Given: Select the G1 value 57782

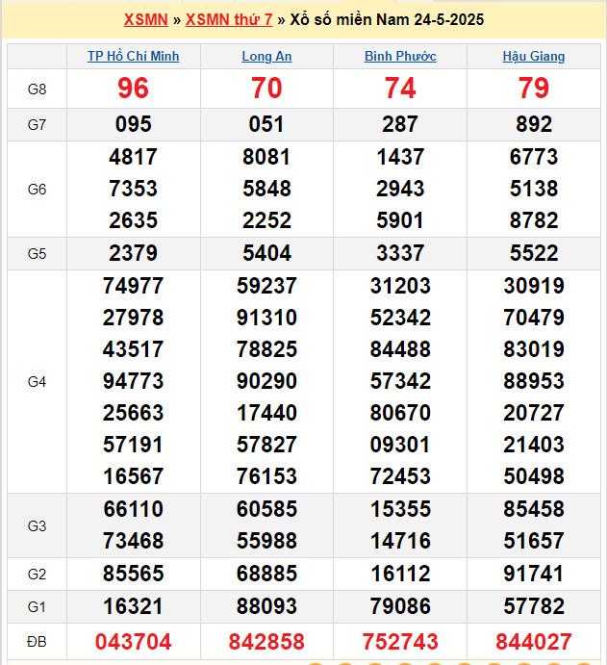Looking at the screenshot, I should (x=534, y=606).
